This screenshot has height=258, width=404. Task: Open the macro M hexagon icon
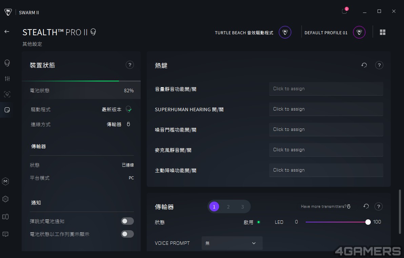[5, 181]
